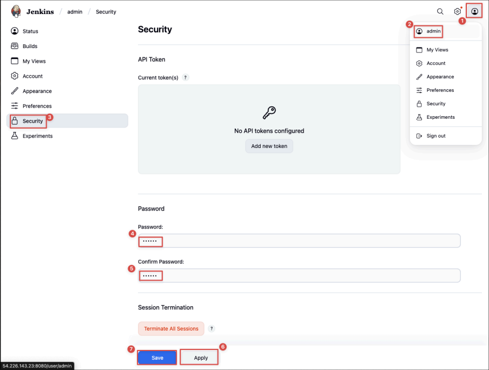This screenshot has width=489, height=370.
Task: Choose Account from user dropdown
Action: [446, 63]
